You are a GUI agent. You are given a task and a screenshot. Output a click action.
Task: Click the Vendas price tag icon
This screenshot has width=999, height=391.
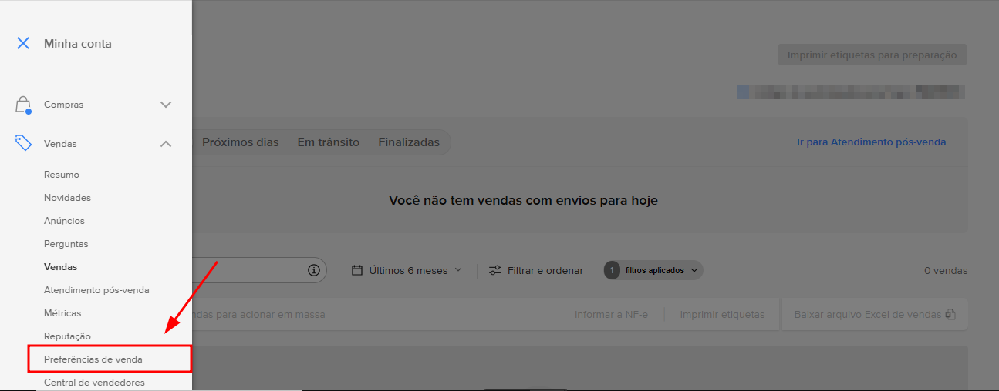tap(23, 143)
